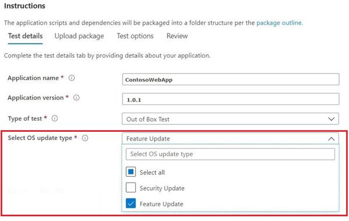Click info icon beside Application name
The image size is (349, 221).
pyautogui.click(x=72, y=78)
